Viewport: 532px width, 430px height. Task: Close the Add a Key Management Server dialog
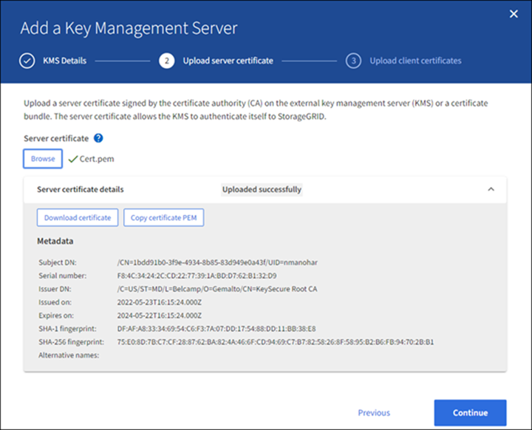pos(514,14)
